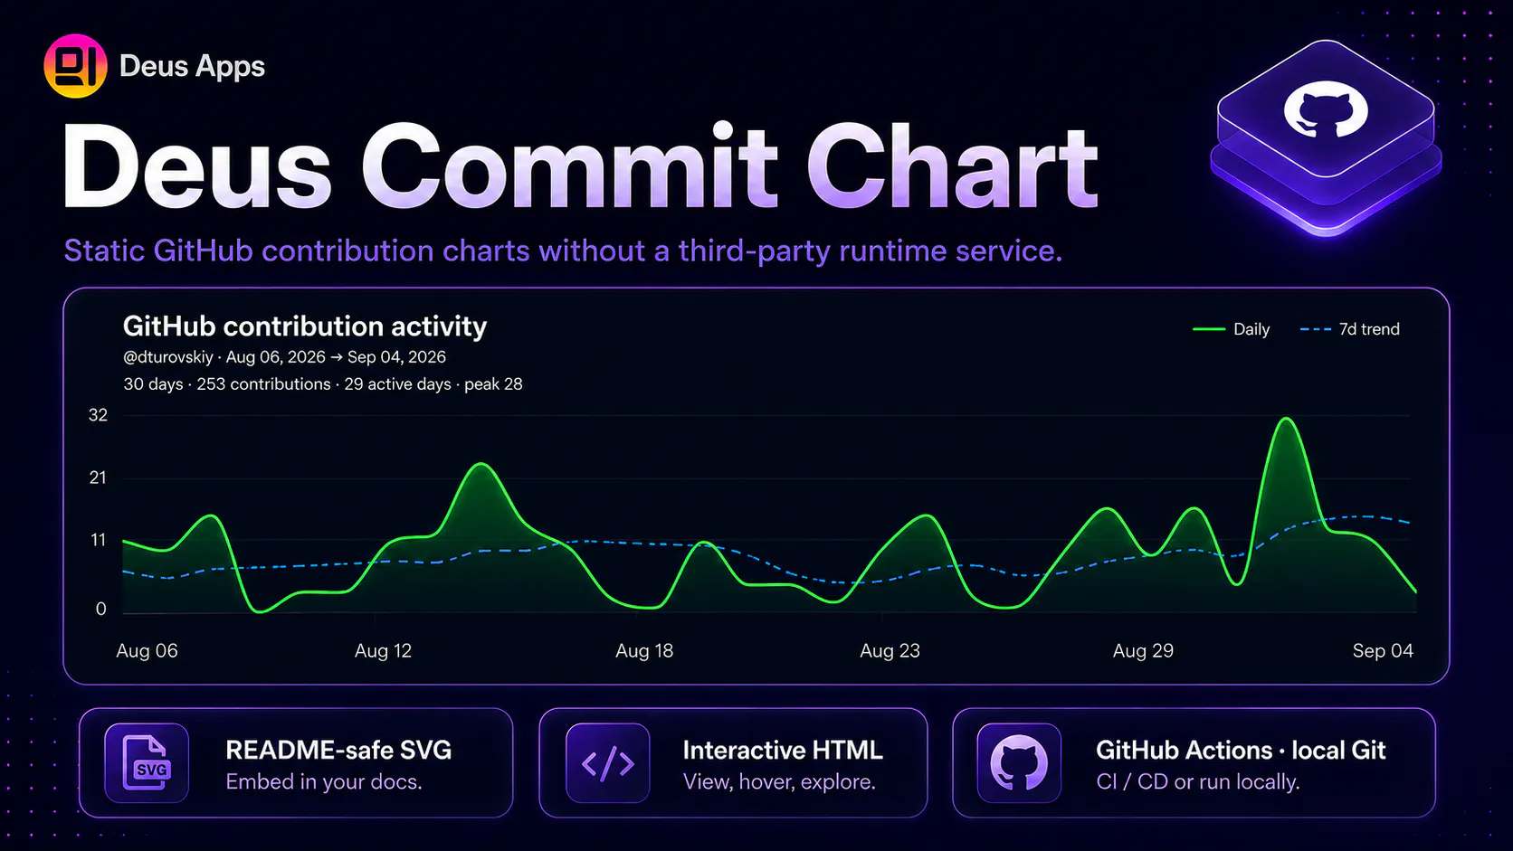Image resolution: width=1513 pixels, height=851 pixels.
Task: Click the Deus Apps round logo icon
Action: pos(75,66)
